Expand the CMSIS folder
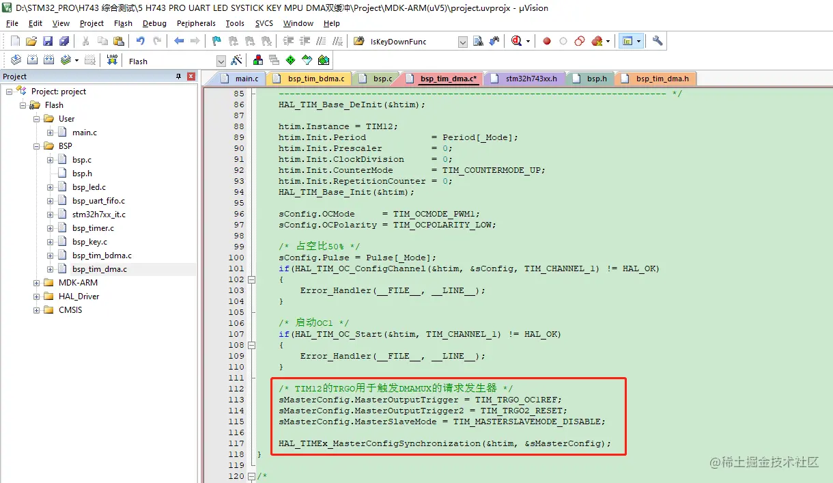The height and width of the screenshot is (483, 833). click(37, 310)
